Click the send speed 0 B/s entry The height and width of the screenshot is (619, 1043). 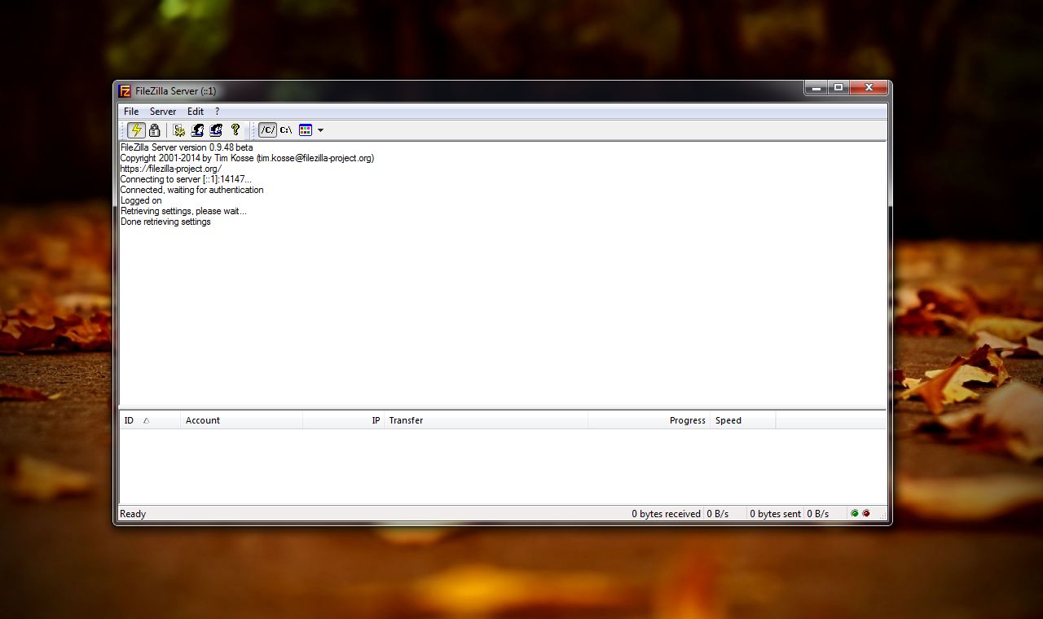click(x=818, y=514)
